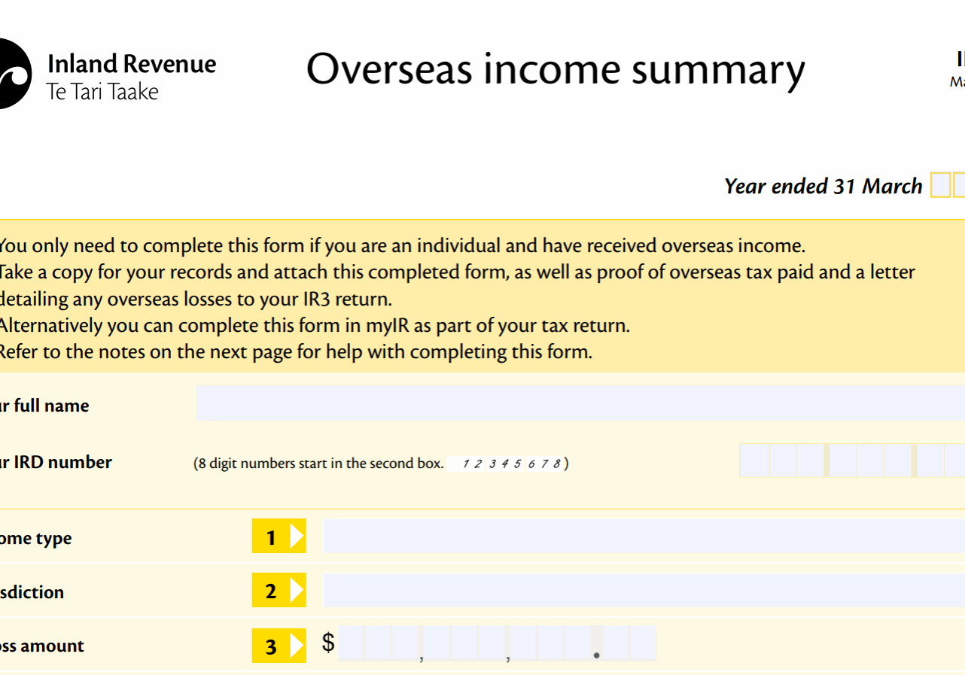Screen dimensions: 965x675
Task: Click the dollar sign before the amount boxes
Action: click(x=328, y=643)
